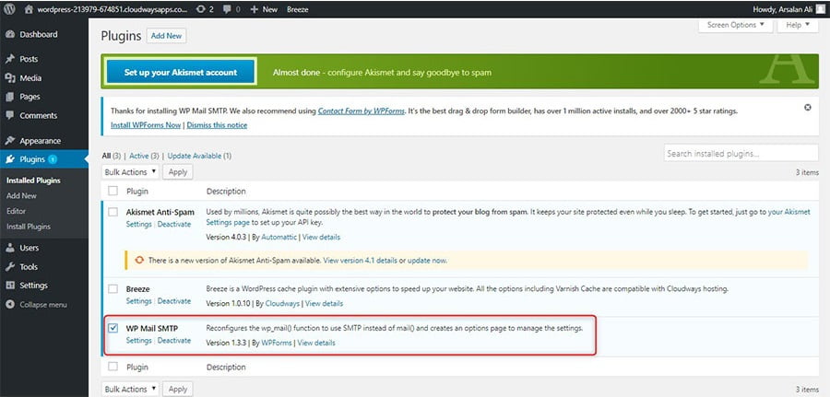Open Automattic author link
The image size is (830, 397).
coord(279,237)
